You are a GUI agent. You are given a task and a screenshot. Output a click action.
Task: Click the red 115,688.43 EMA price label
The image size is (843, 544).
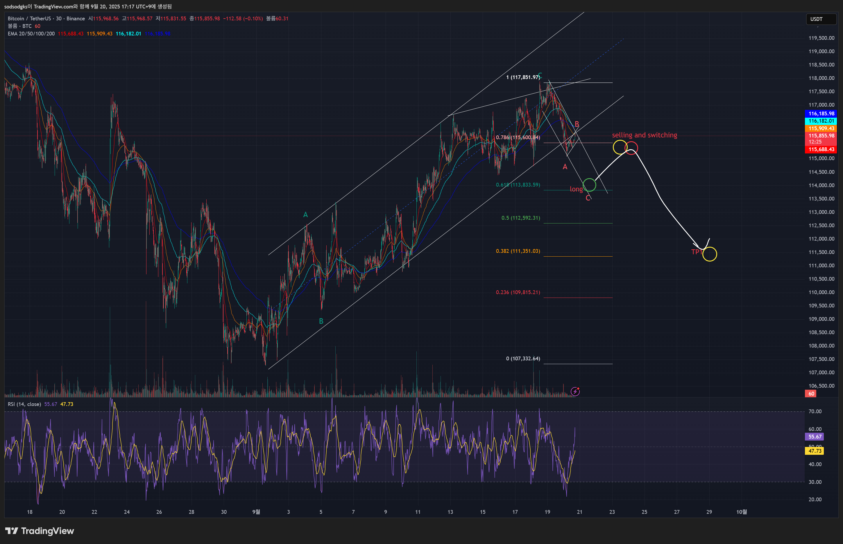821,149
